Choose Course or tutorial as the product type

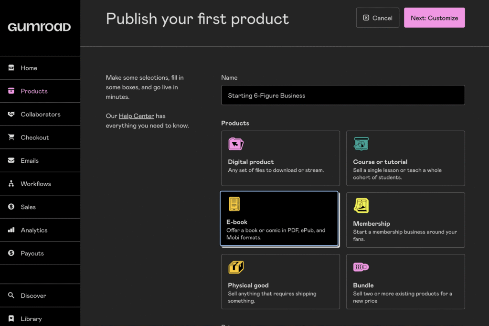pos(405,158)
